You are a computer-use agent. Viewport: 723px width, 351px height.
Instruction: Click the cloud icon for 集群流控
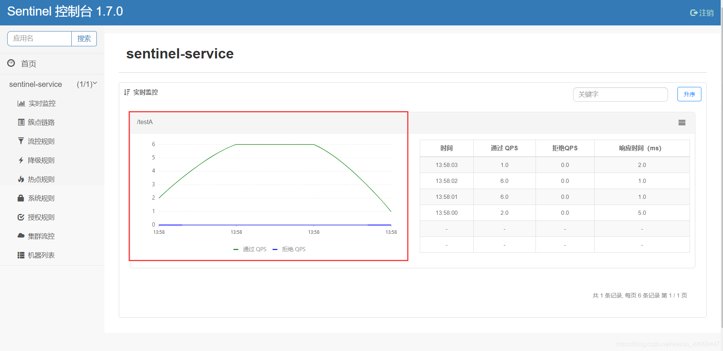(21, 236)
